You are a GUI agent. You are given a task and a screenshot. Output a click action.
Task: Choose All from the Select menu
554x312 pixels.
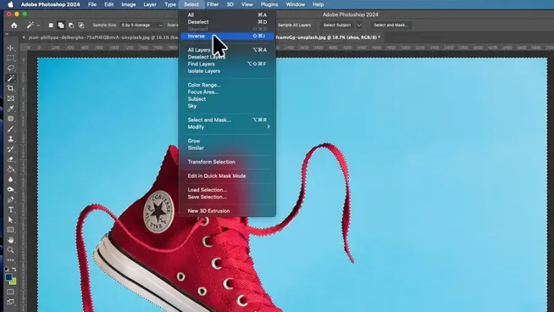click(x=228, y=15)
